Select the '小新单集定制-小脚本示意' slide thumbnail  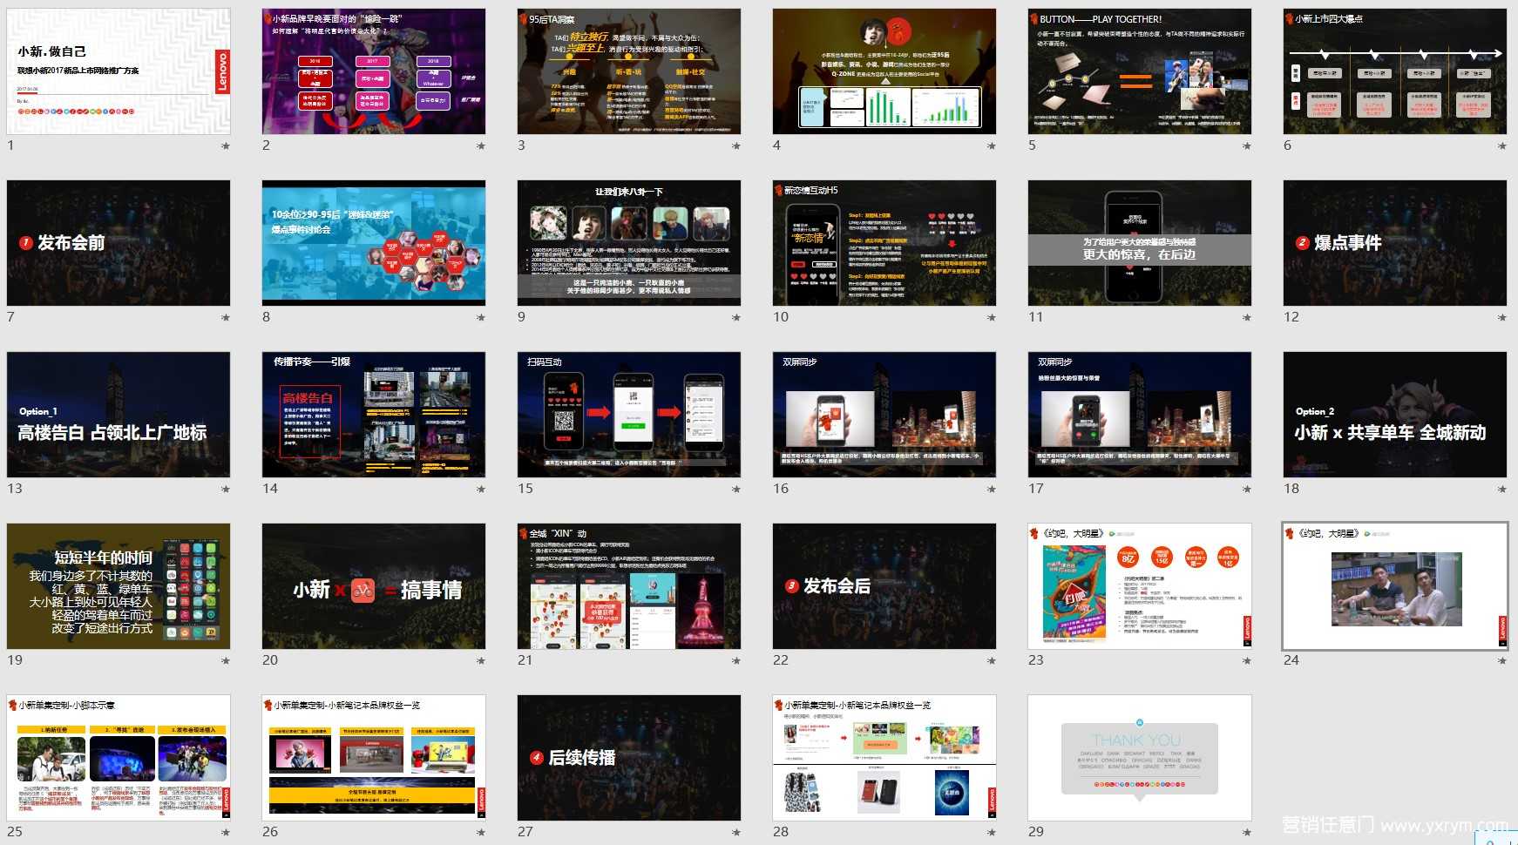[x=119, y=758]
